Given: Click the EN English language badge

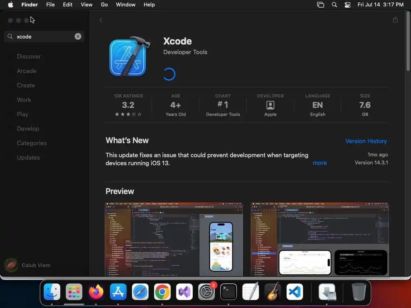Looking at the screenshot, I should (x=318, y=105).
